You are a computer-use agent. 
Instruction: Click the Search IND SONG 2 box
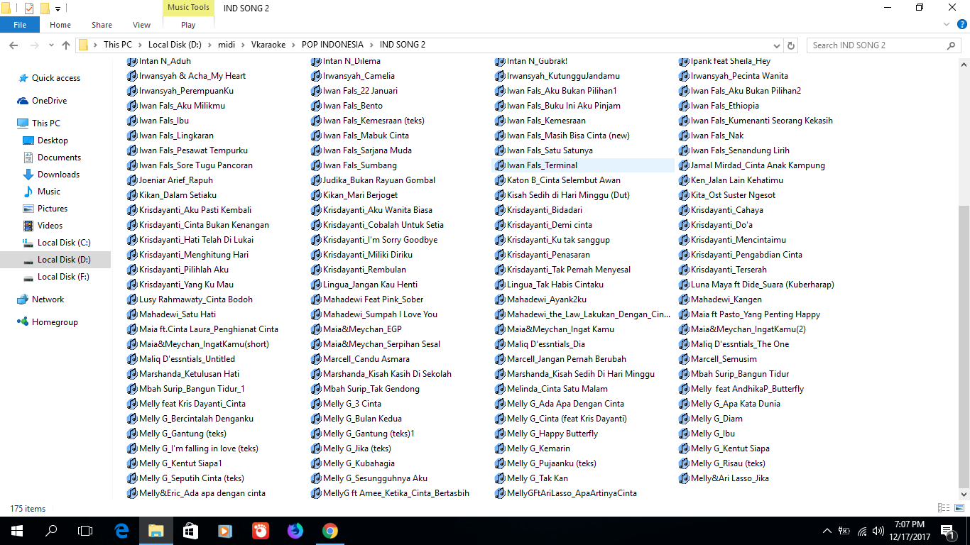pyautogui.click(x=877, y=45)
